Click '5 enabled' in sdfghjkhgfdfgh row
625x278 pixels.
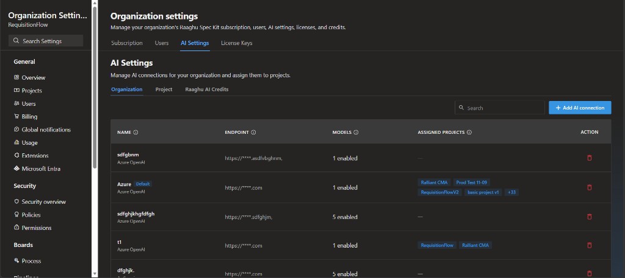(x=345, y=217)
